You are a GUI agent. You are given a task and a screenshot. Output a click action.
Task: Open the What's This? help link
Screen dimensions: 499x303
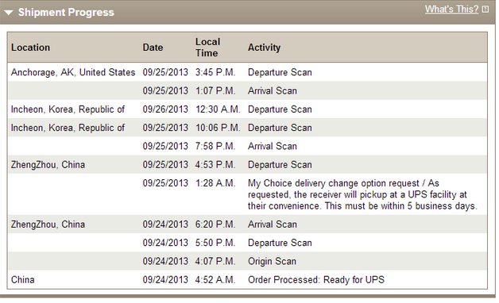pos(451,10)
